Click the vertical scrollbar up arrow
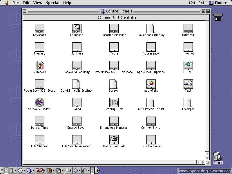The height and width of the screenshot is (174, 232). pyautogui.click(x=207, y=154)
